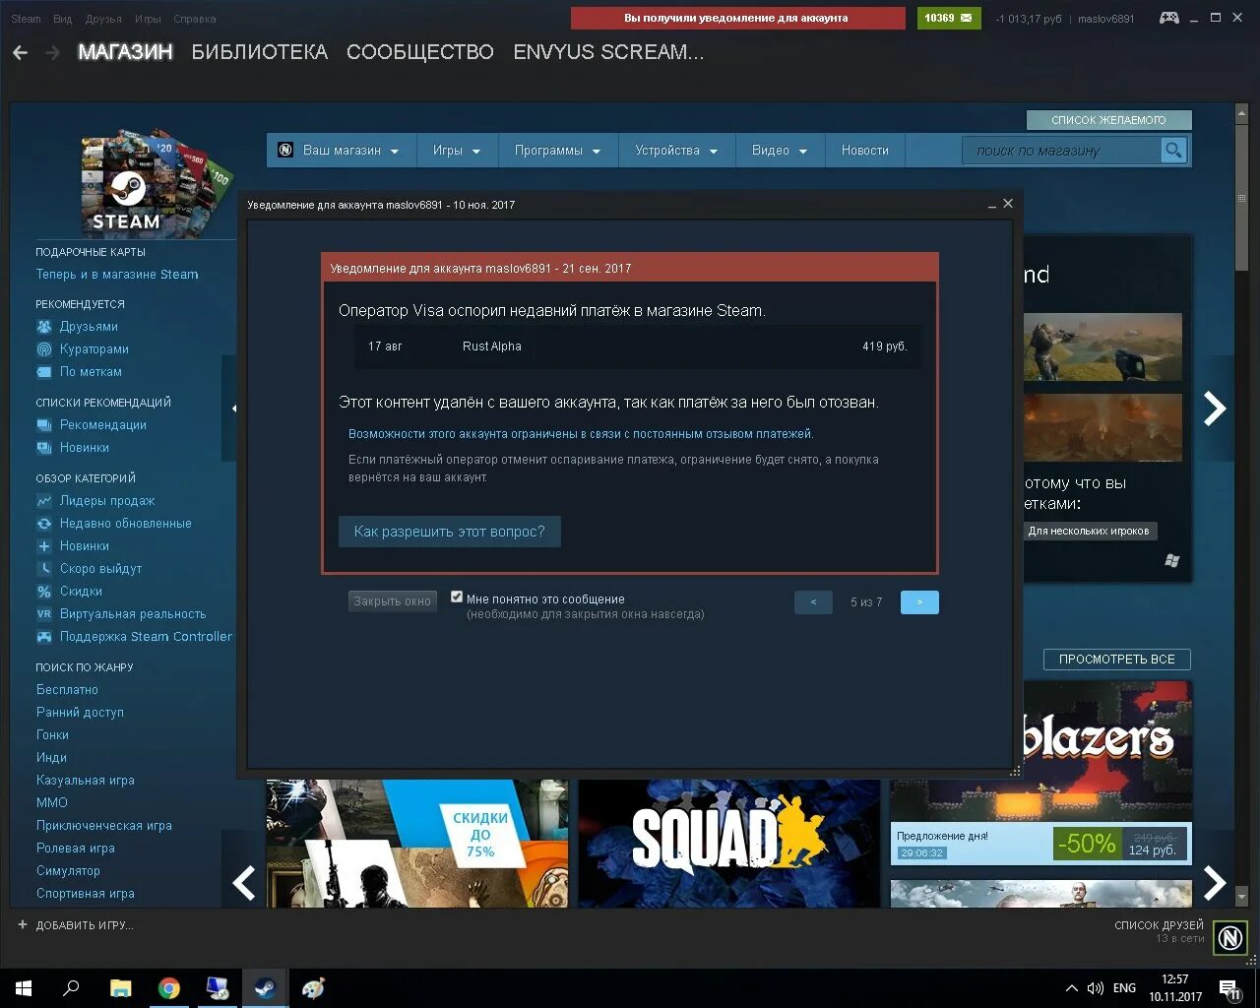
Task: Open Paint from the taskbar
Action: click(313, 988)
